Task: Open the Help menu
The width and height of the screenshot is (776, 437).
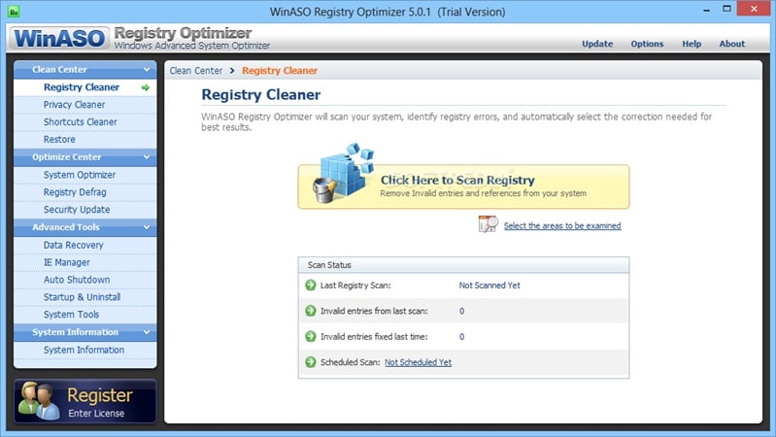Action: pyautogui.click(x=692, y=44)
